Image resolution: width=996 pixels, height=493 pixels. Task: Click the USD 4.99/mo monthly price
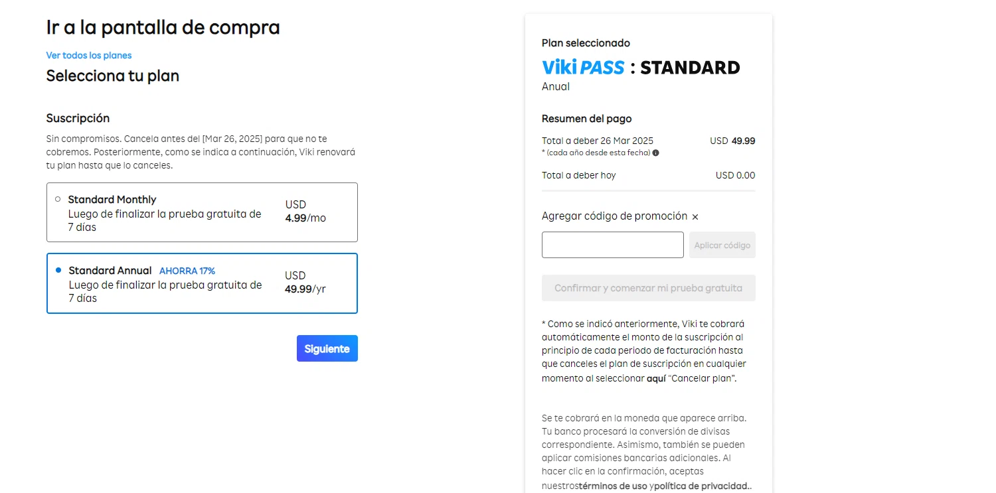(305, 212)
